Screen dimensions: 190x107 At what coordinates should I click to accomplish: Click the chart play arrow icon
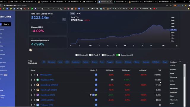(x=177, y=46)
